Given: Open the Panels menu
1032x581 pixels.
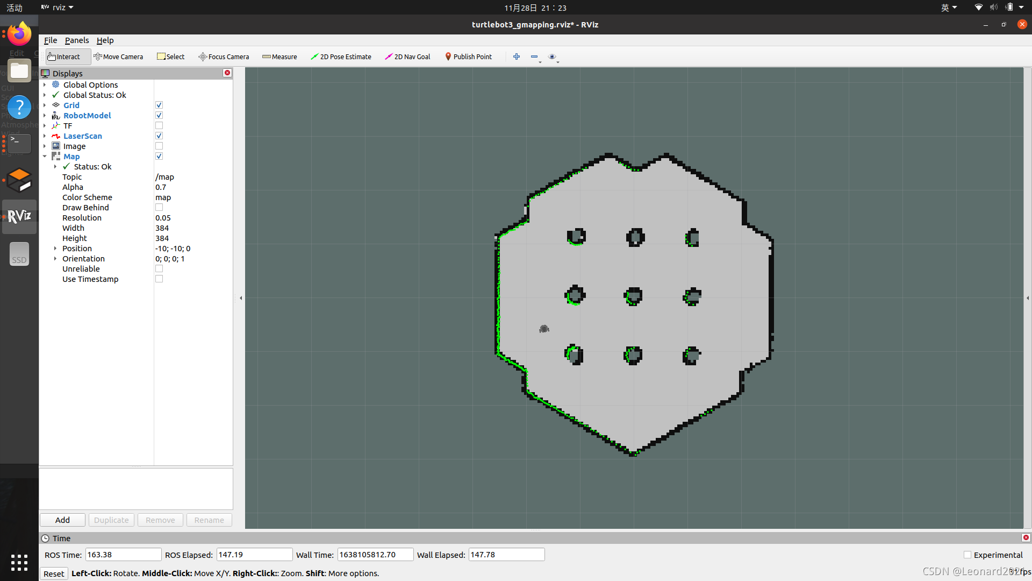Looking at the screenshot, I should [x=77, y=40].
